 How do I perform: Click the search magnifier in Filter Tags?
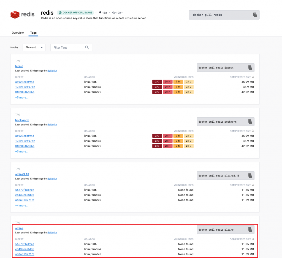(x=87, y=48)
